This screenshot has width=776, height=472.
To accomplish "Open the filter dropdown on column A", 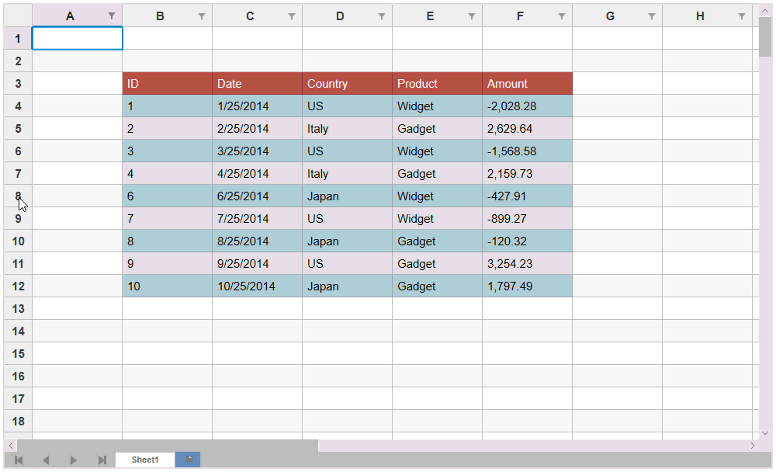I will 112,16.
